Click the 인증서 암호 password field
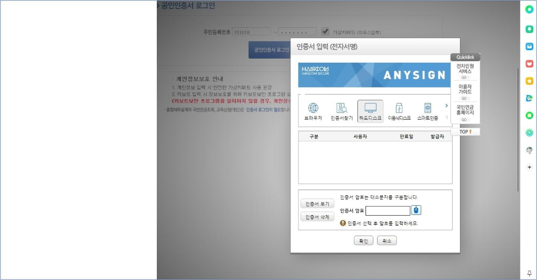This screenshot has height=280, width=537. point(388,210)
